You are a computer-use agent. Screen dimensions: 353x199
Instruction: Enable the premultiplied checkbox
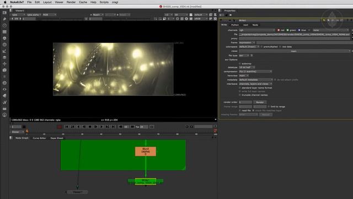(x=261, y=46)
